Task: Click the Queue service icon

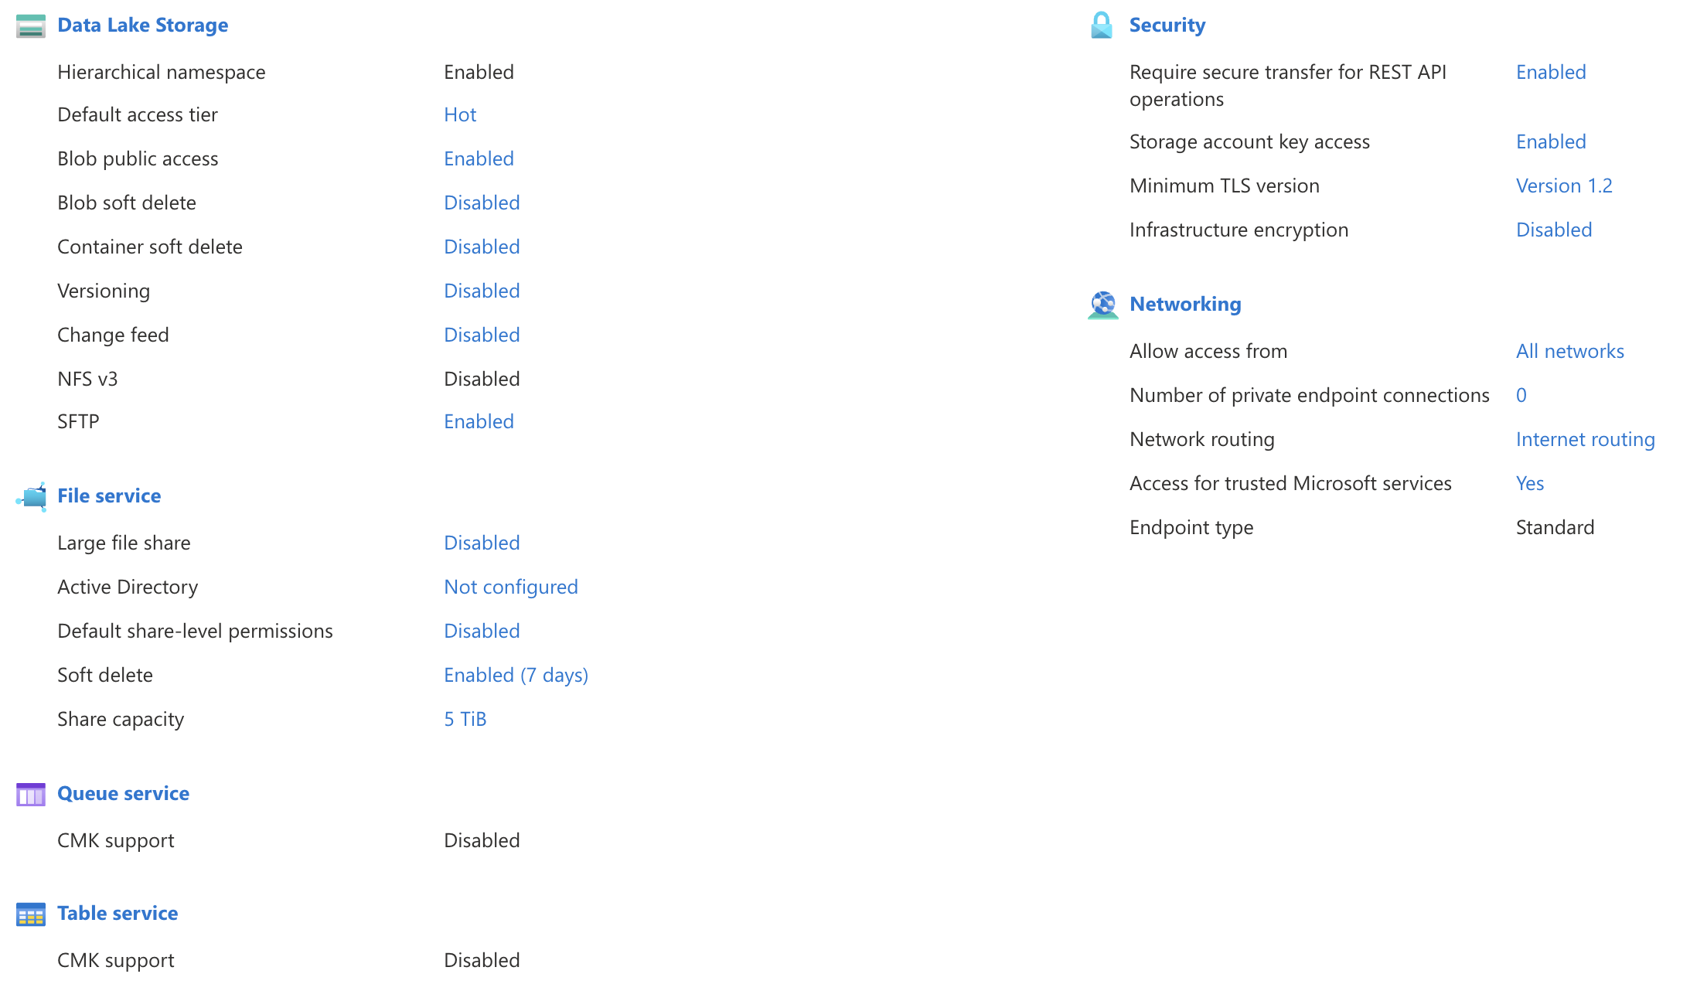Action: click(30, 793)
